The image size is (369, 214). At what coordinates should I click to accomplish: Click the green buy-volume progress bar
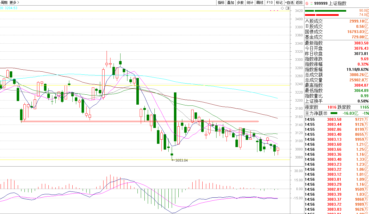tap(326, 11)
